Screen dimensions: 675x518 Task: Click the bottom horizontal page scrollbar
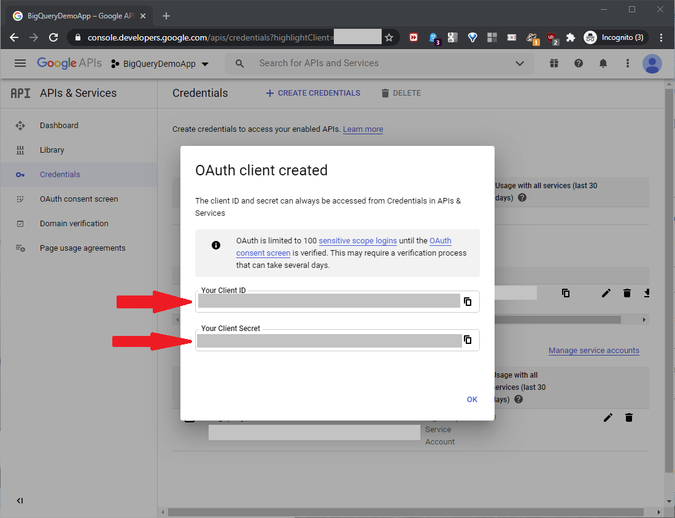406,512
